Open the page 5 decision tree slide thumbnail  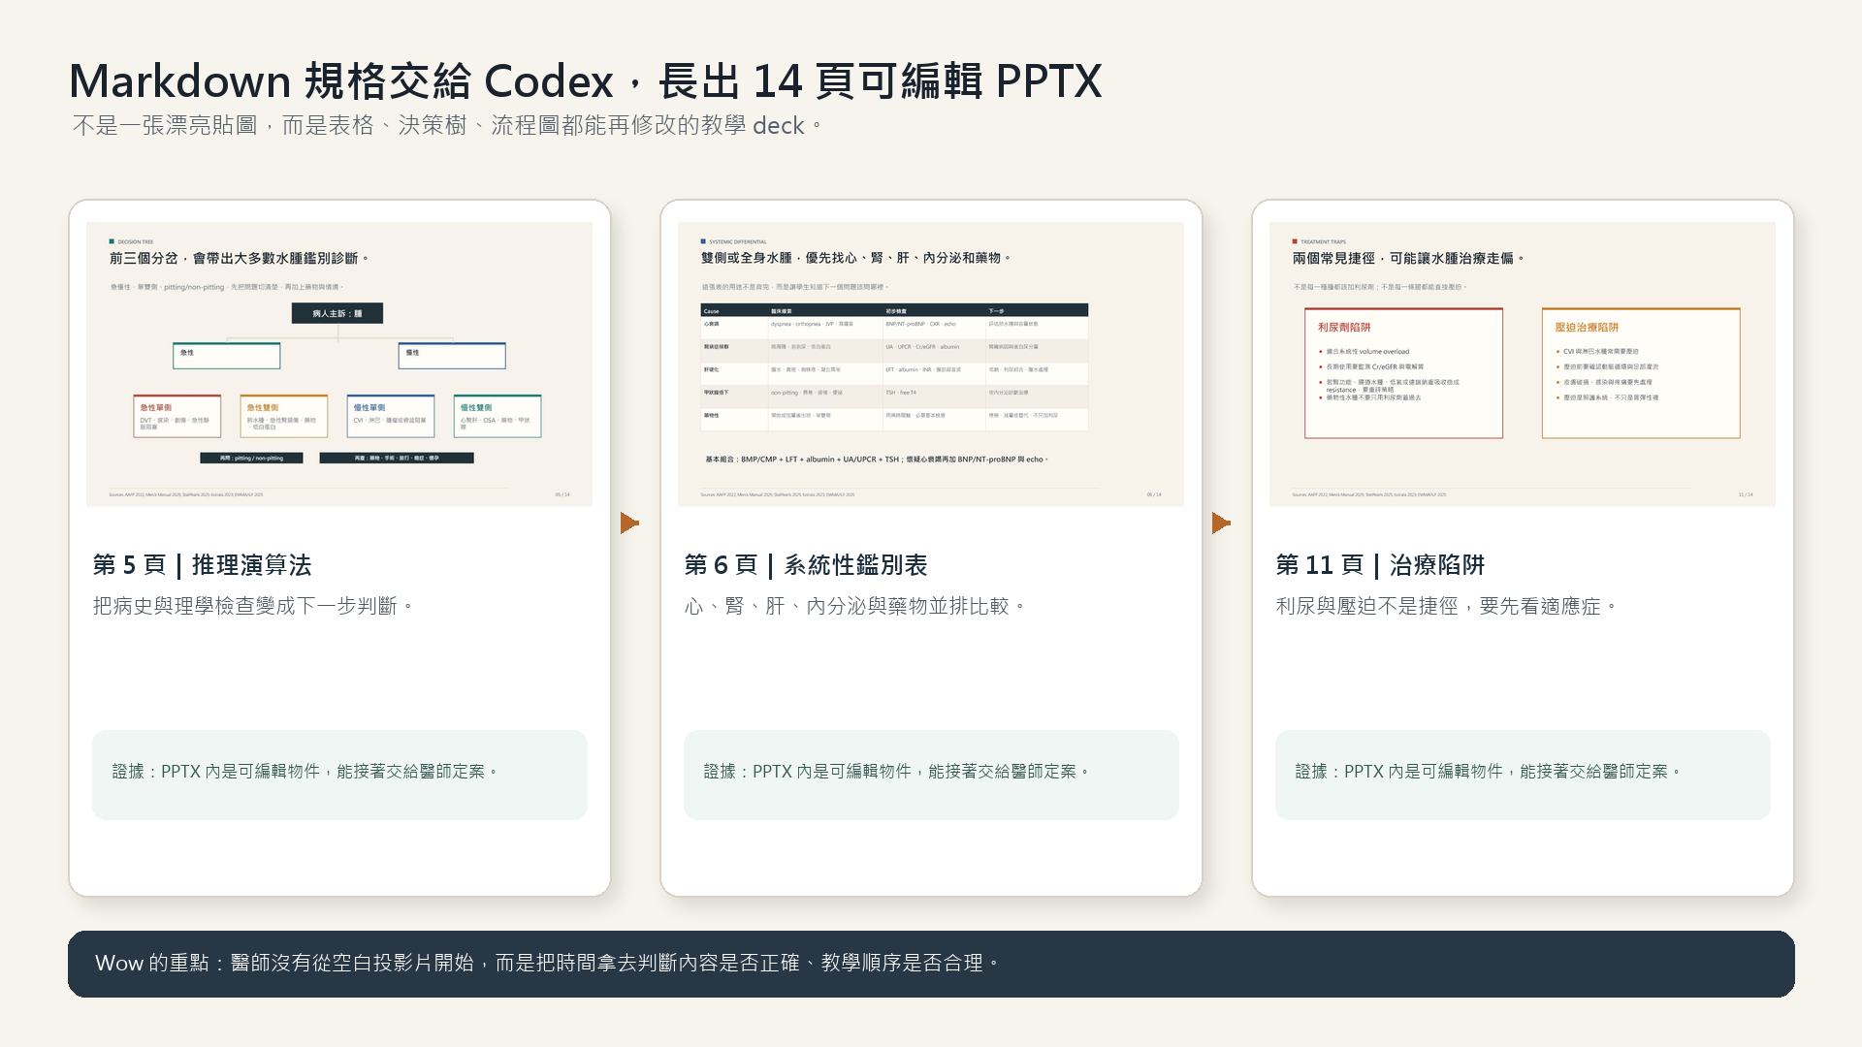click(339, 364)
